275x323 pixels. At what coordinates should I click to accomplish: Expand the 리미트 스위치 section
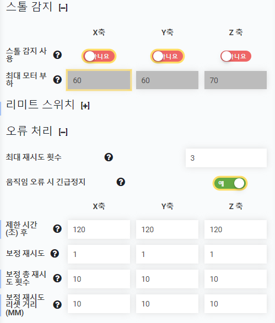pyautogui.click(x=85, y=106)
